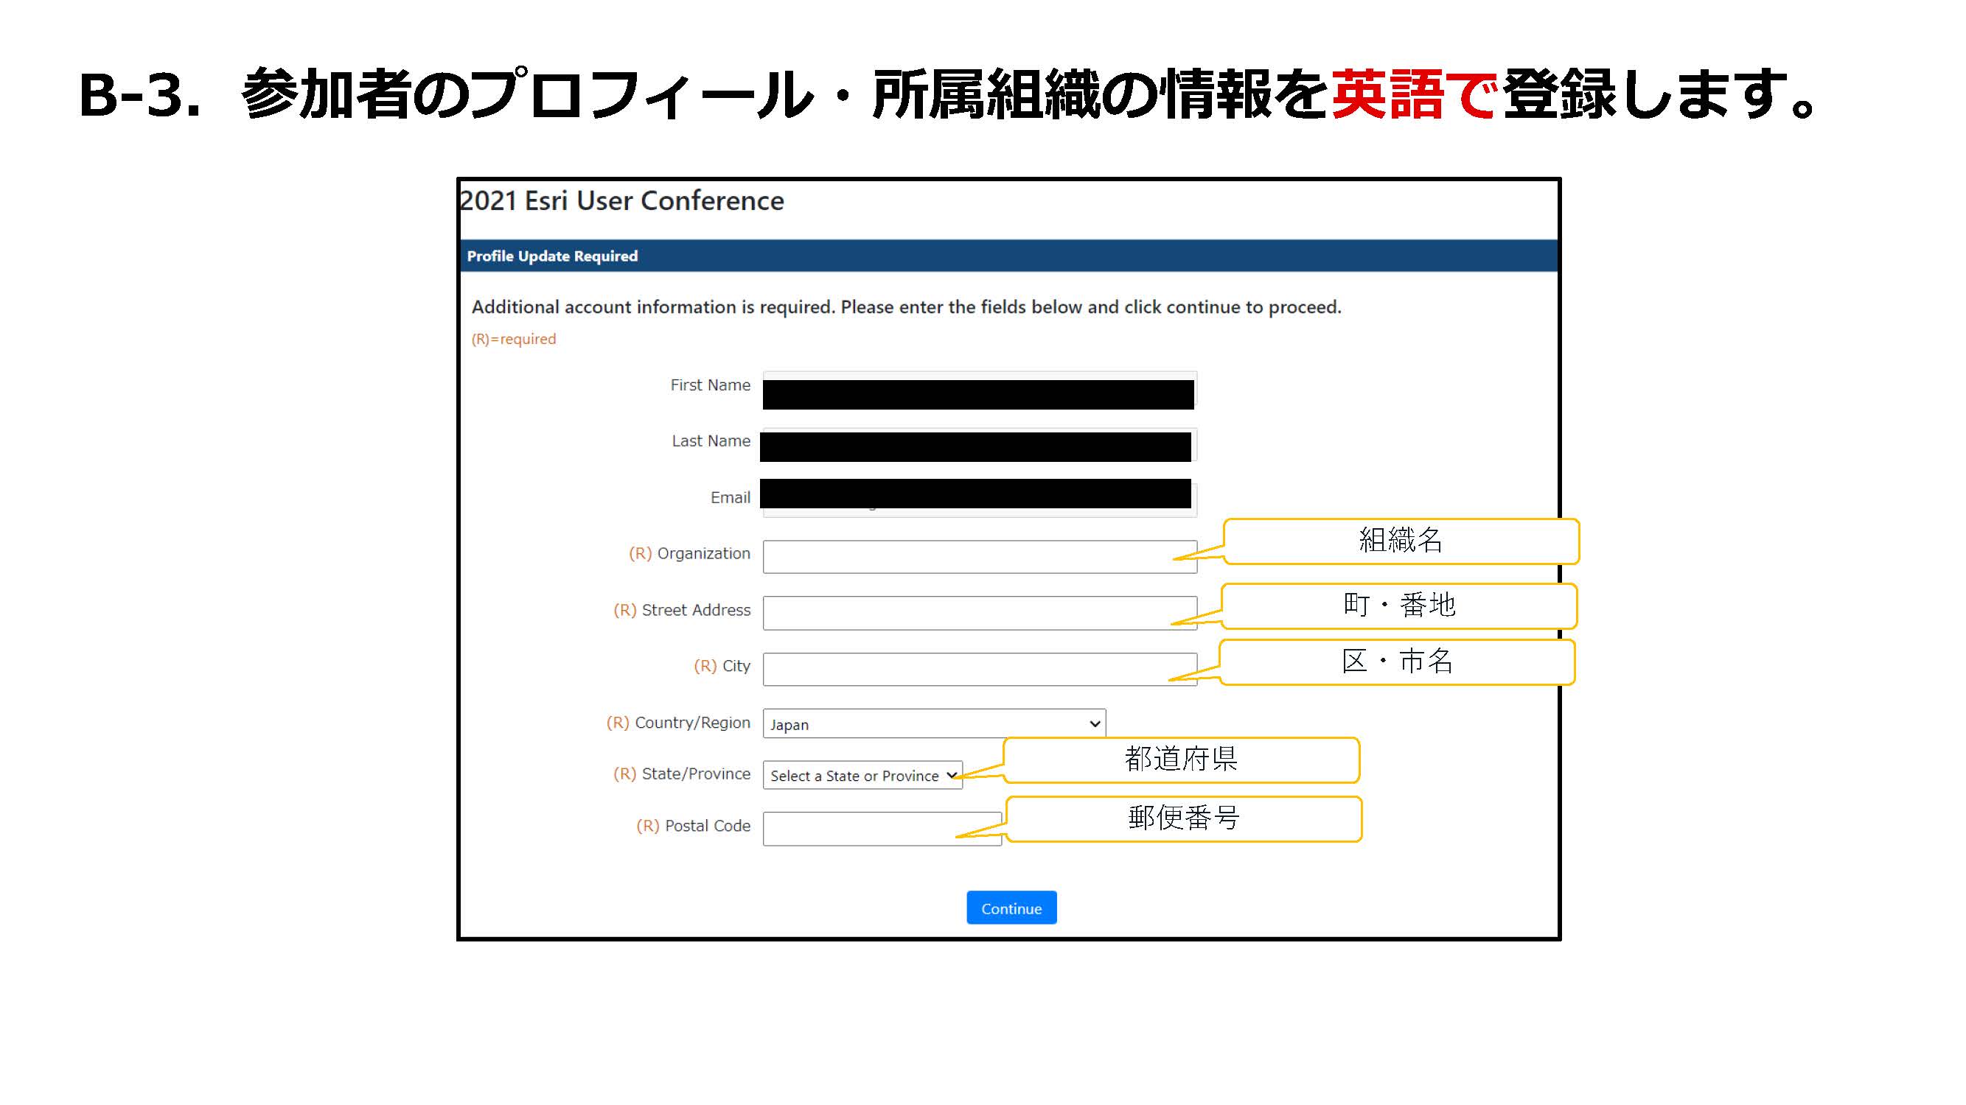Click the 区・市名 callout box
This screenshot has height=1105, width=1966.
click(x=1397, y=662)
